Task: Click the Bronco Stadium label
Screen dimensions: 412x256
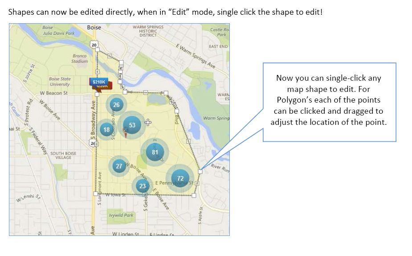Action: coord(80,58)
